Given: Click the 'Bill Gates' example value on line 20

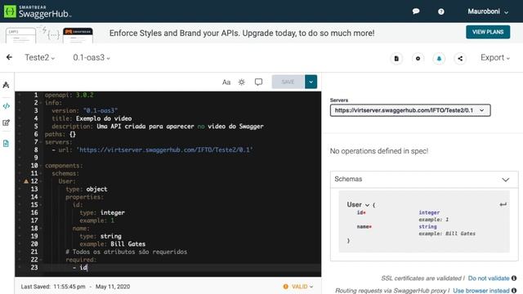Looking at the screenshot, I should (127, 244).
